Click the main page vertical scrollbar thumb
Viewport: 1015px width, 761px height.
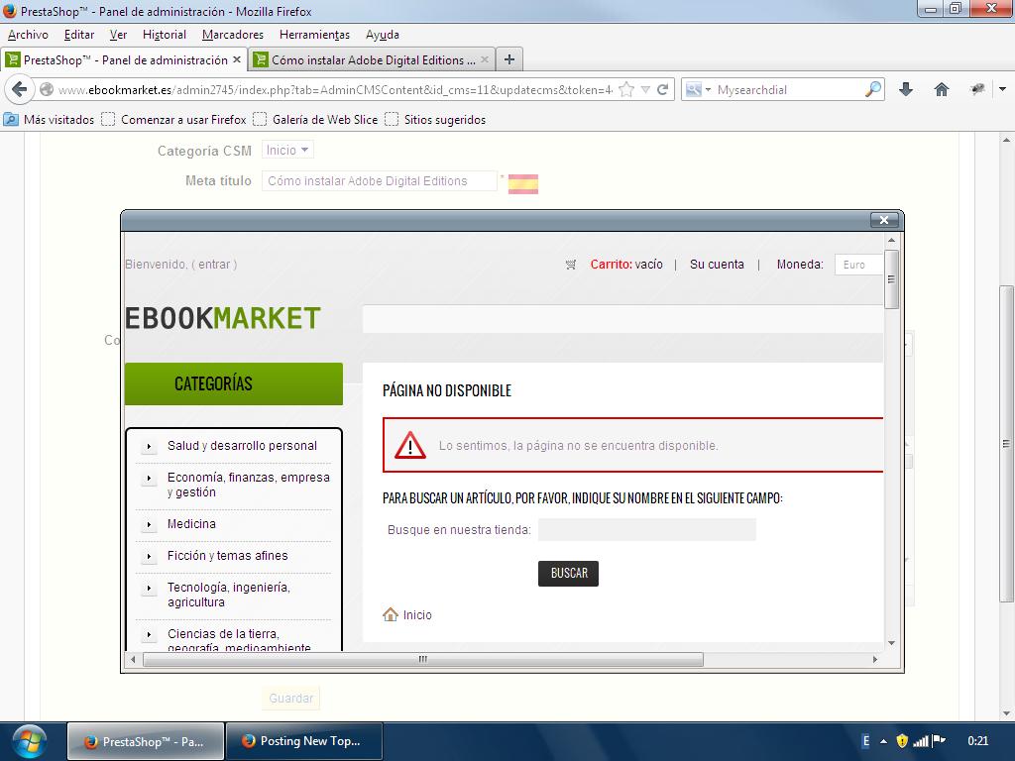click(x=1006, y=444)
